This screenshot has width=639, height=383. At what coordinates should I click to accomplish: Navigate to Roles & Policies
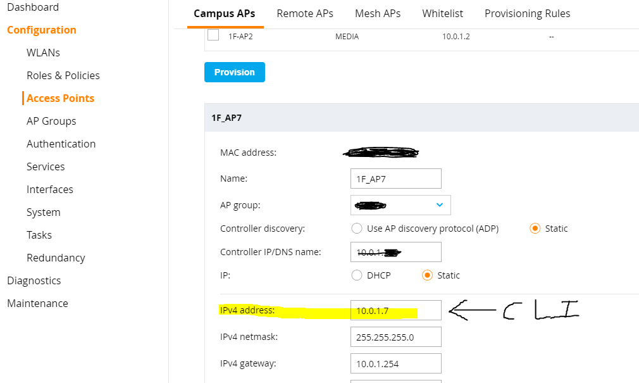[x=63, y=75]
